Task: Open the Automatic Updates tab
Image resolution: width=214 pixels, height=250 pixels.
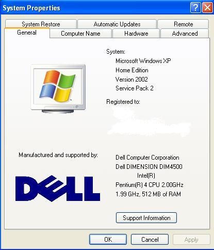Action: [x=117, y=24]
